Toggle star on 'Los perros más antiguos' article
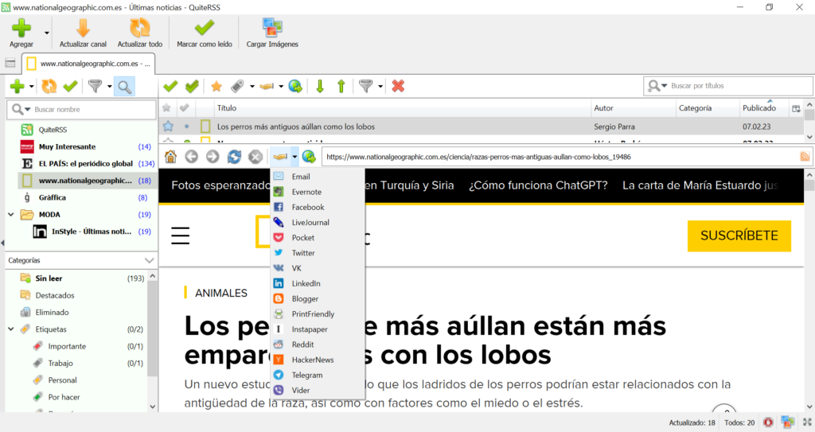This screenshot has width=815, height=432. coord(168,126)
